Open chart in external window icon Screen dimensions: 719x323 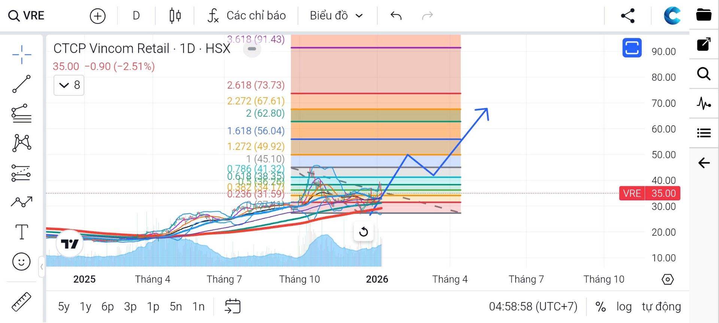704,44
